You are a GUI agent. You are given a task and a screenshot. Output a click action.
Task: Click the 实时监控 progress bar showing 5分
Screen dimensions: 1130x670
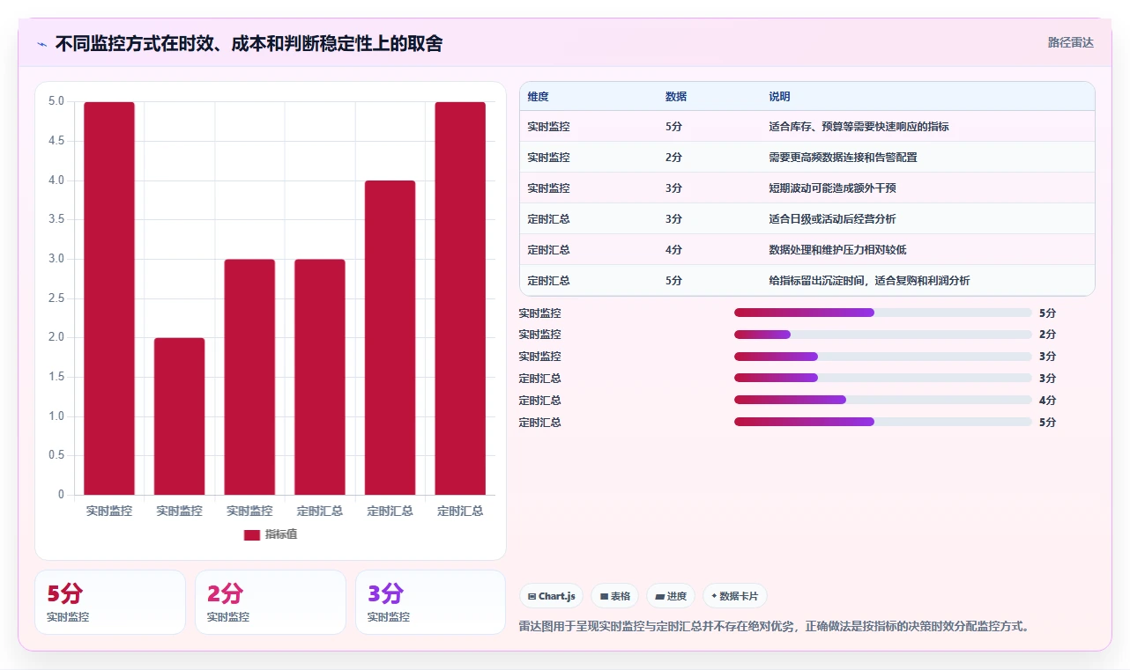tap(882, 313)
